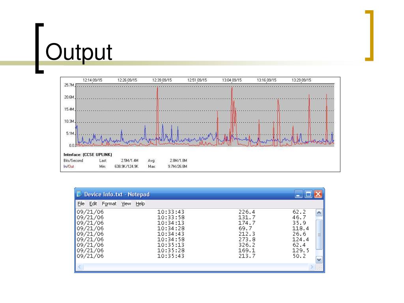Viewport: 404px width, 303px height.
Task: Click the horizontal scrollbar right arrow
Action: pyautogui.click(x=312, y=267)
